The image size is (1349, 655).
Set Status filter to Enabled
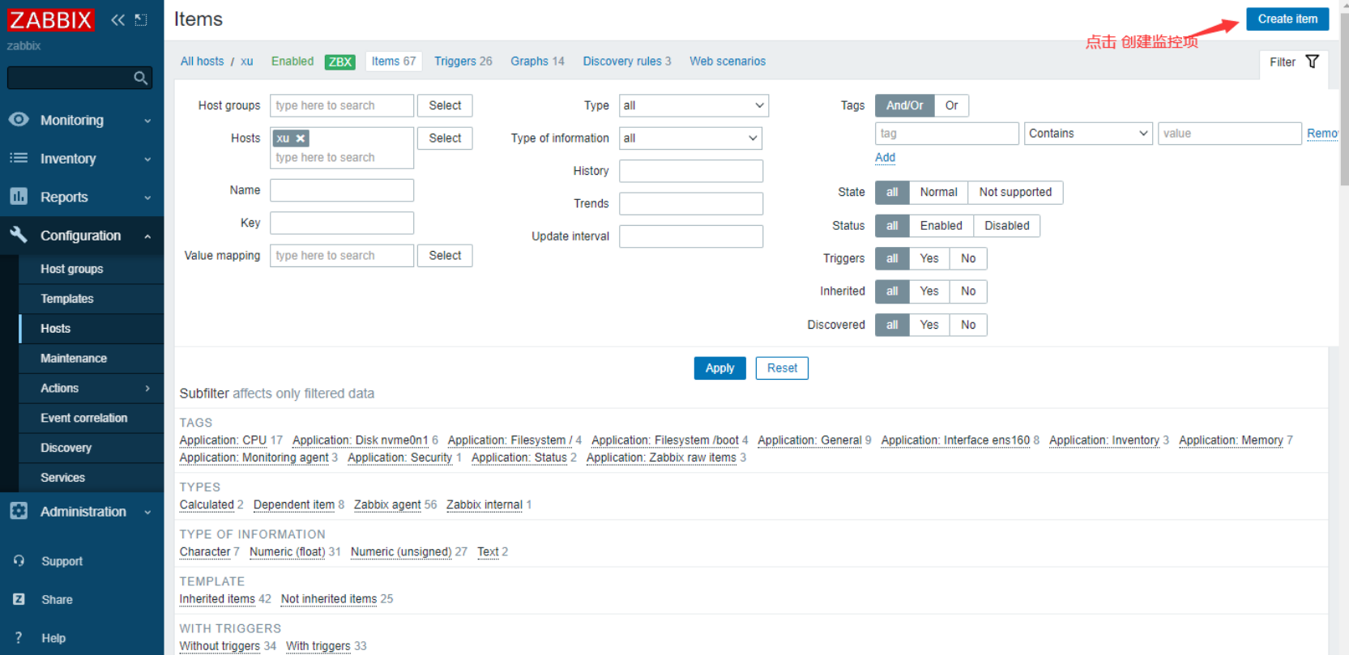(941, 226)
